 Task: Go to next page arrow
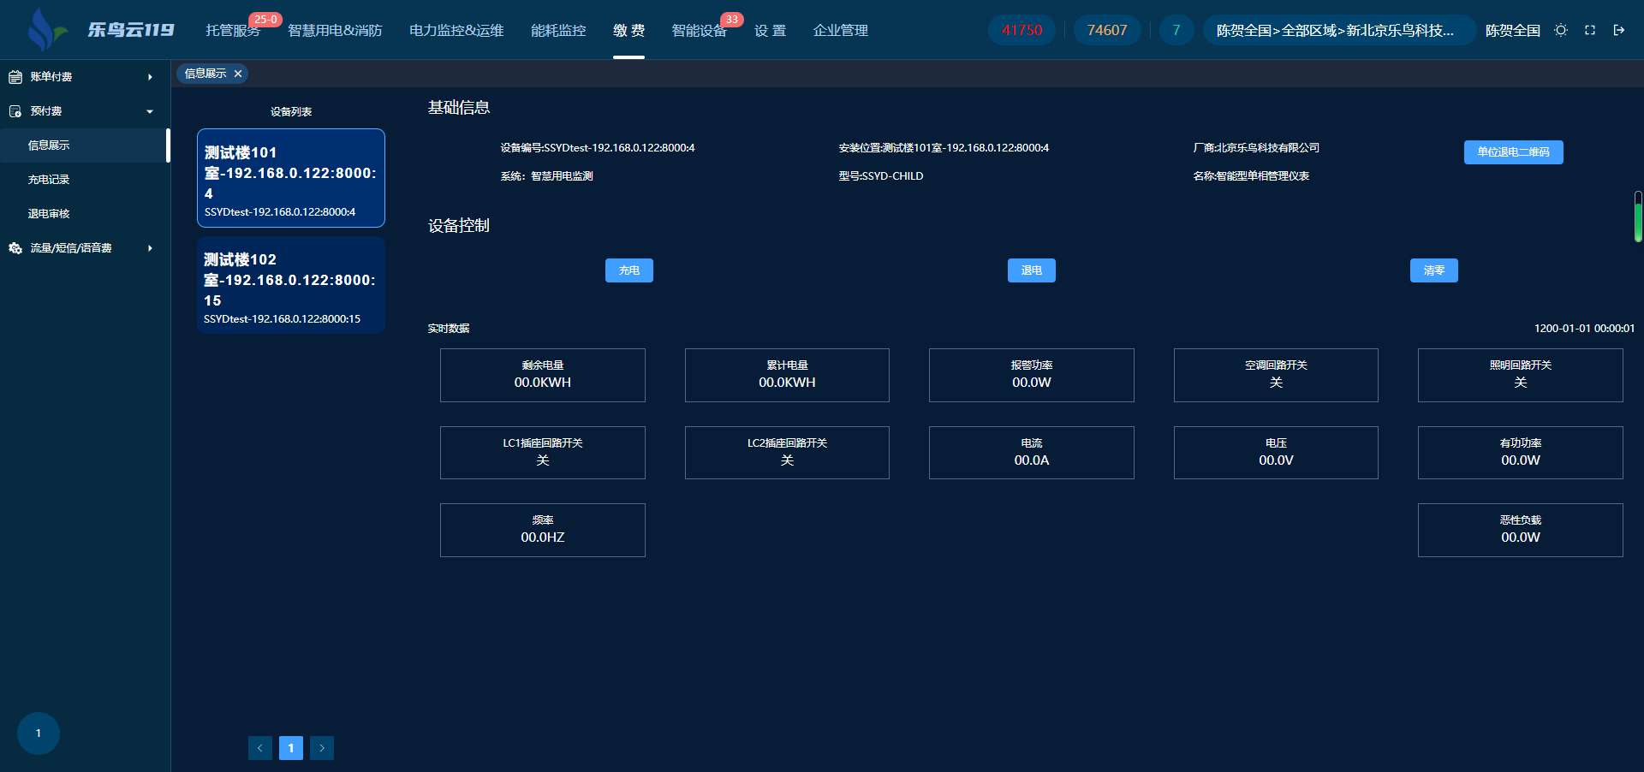click(x=322, y=748)
